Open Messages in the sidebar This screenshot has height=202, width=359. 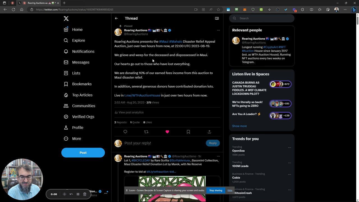coord(77,62)
